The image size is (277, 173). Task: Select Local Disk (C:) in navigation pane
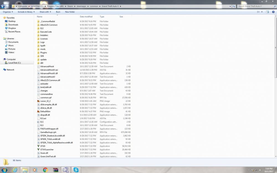14,63
